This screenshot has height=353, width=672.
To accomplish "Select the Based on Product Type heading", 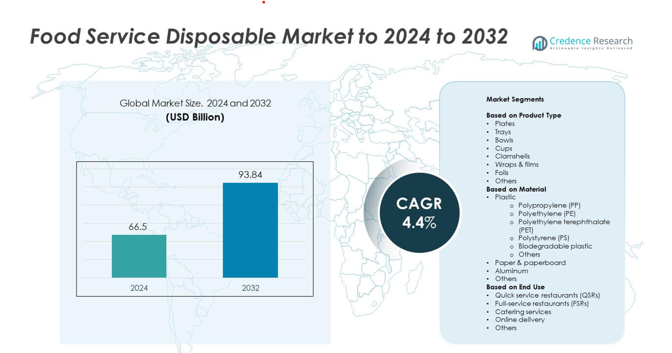I will tap(524, 115).
